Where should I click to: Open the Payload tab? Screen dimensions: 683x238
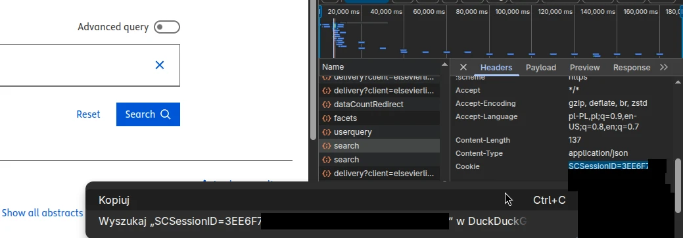[540, 68]
